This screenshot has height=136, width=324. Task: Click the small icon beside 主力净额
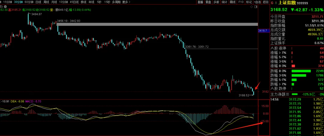(x=287, y=94)
